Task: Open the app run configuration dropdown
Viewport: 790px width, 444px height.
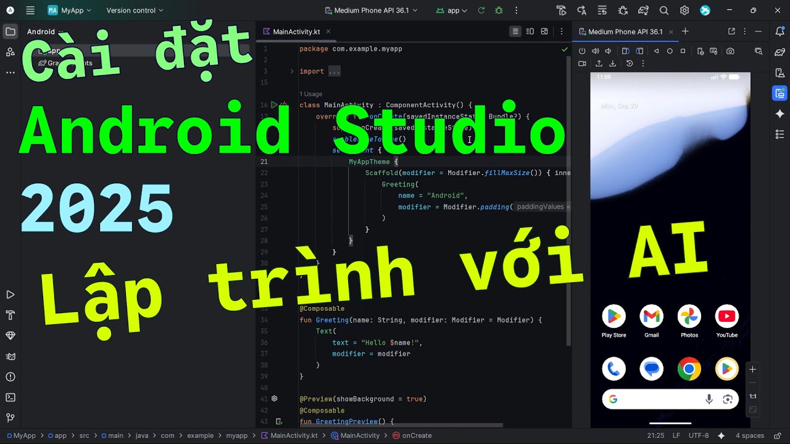Action: [x=452, y=10]
